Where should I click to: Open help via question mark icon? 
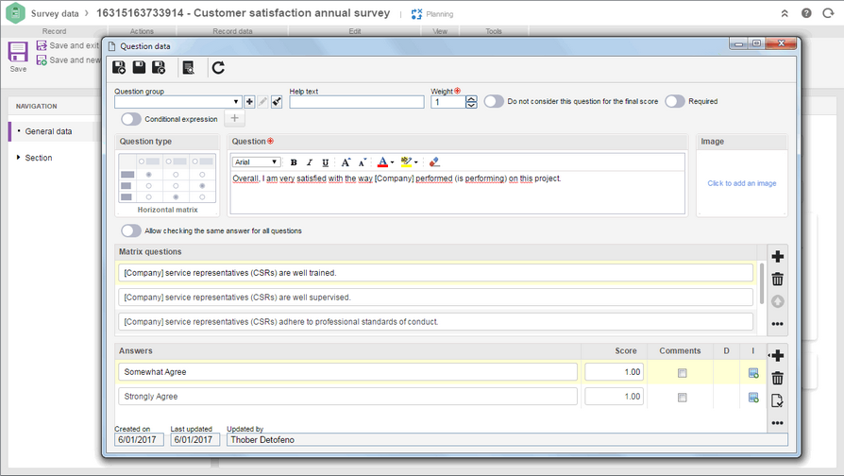pos(806,13)
